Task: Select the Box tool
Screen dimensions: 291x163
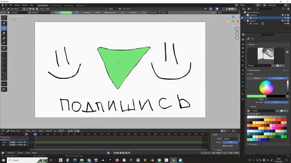Action: [4, 74]
